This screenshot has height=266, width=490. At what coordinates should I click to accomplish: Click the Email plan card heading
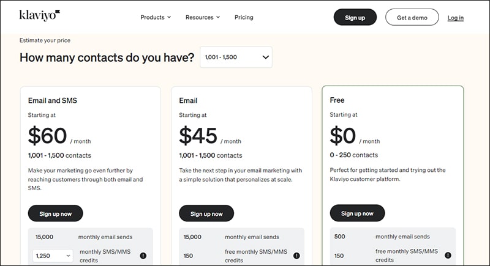pyautogui.click(x=188, y=100)
